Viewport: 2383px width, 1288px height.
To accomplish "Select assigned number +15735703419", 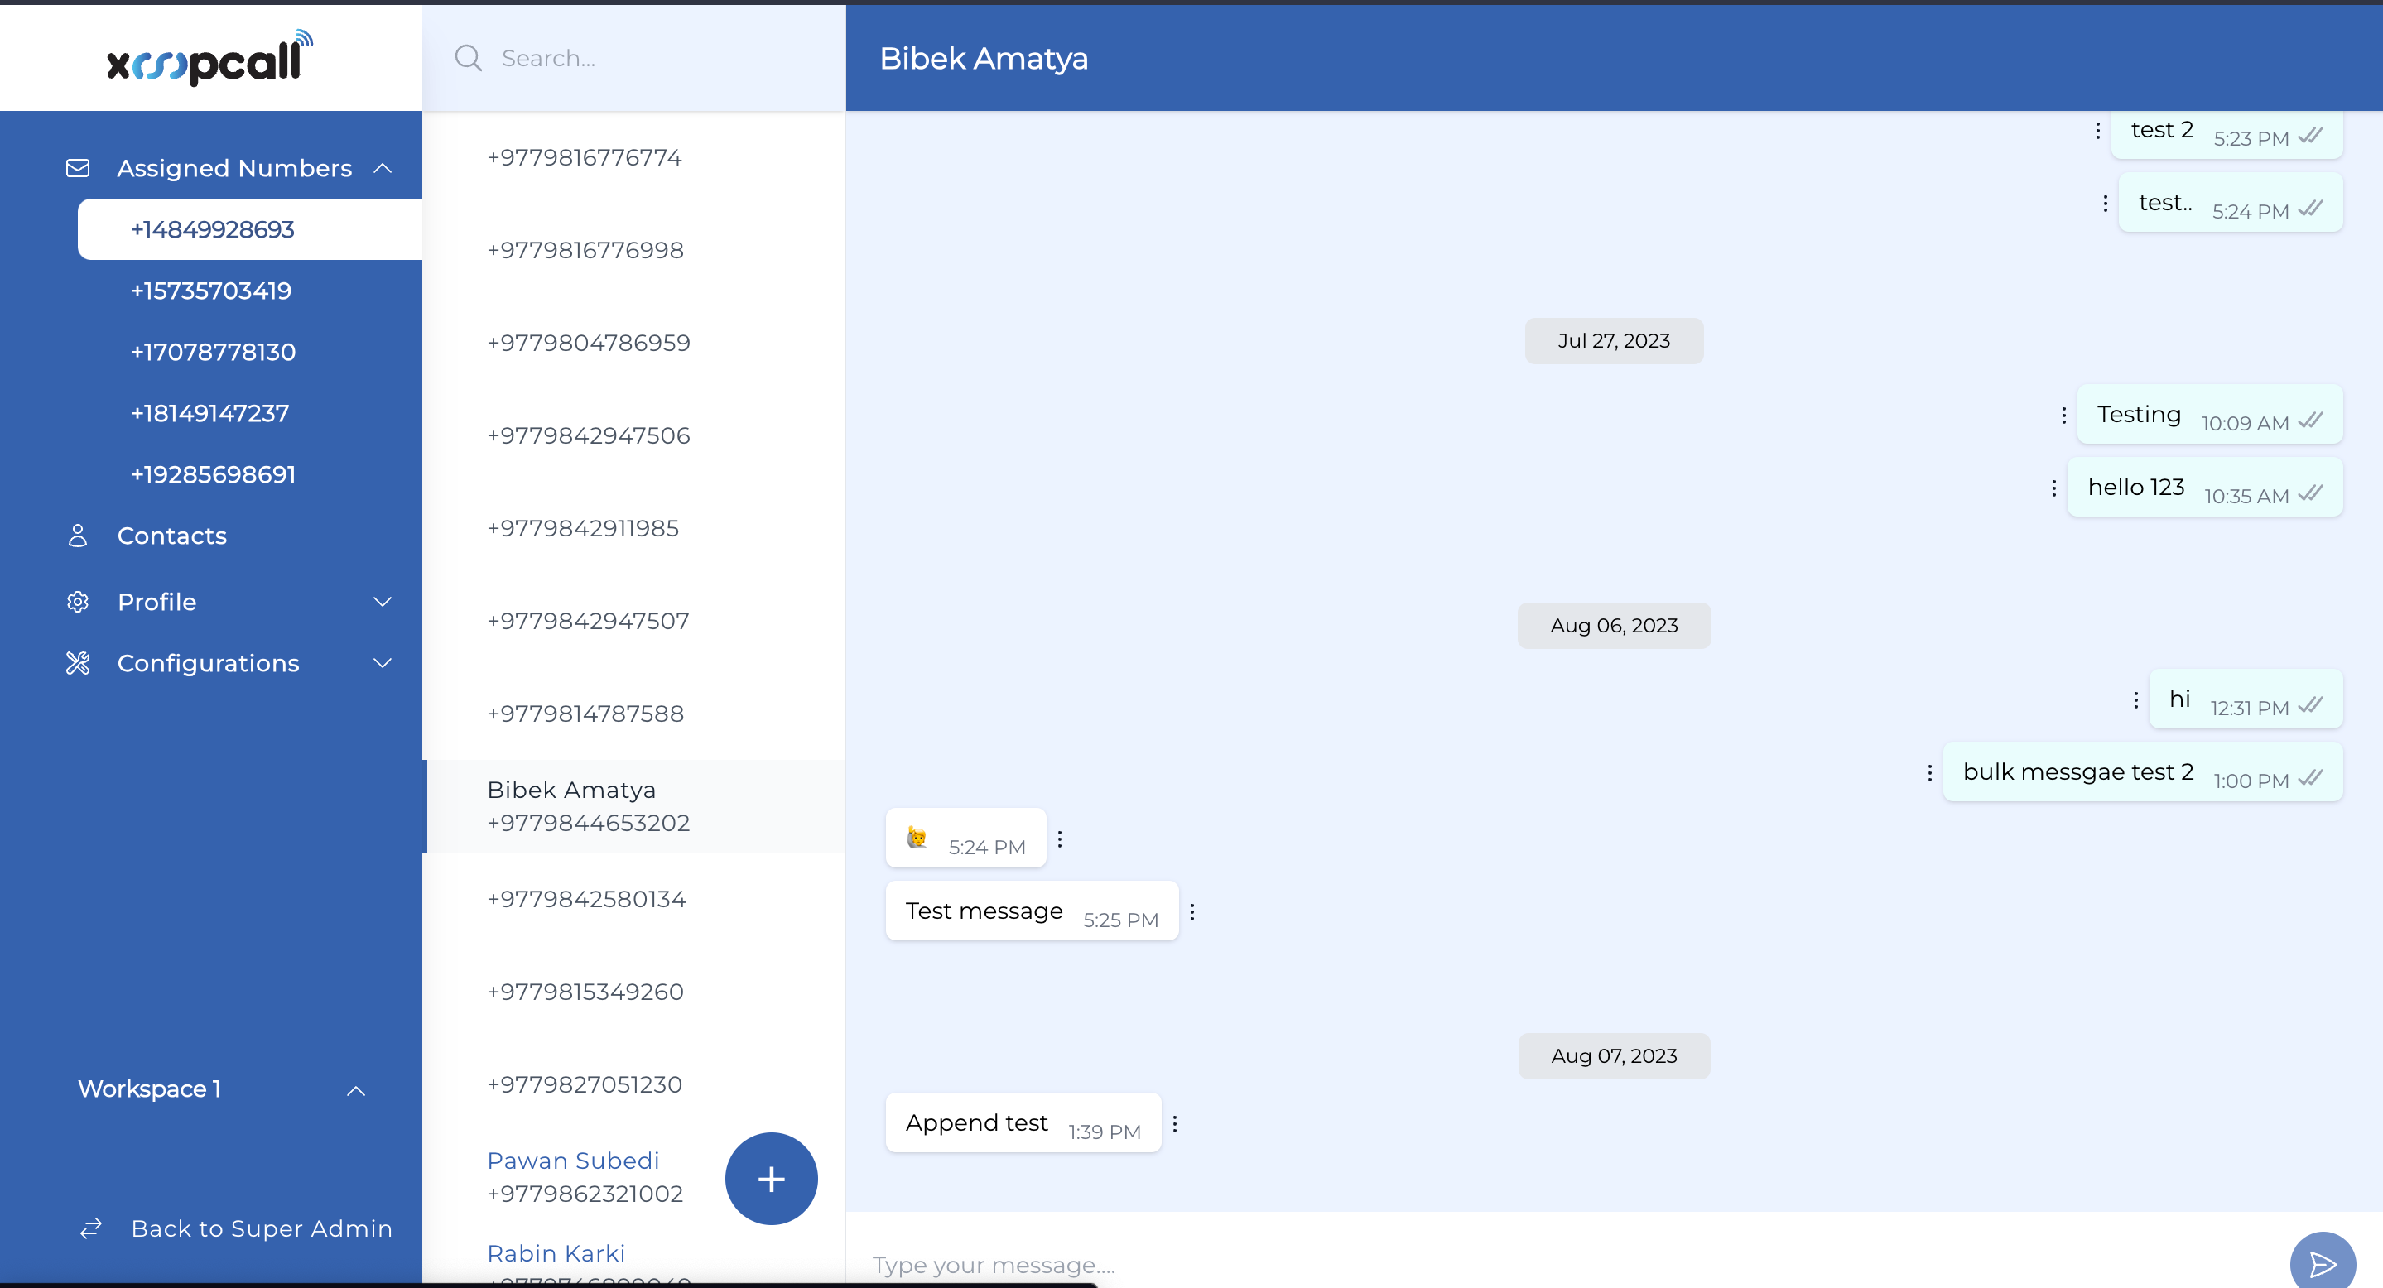I will (211, 291).
